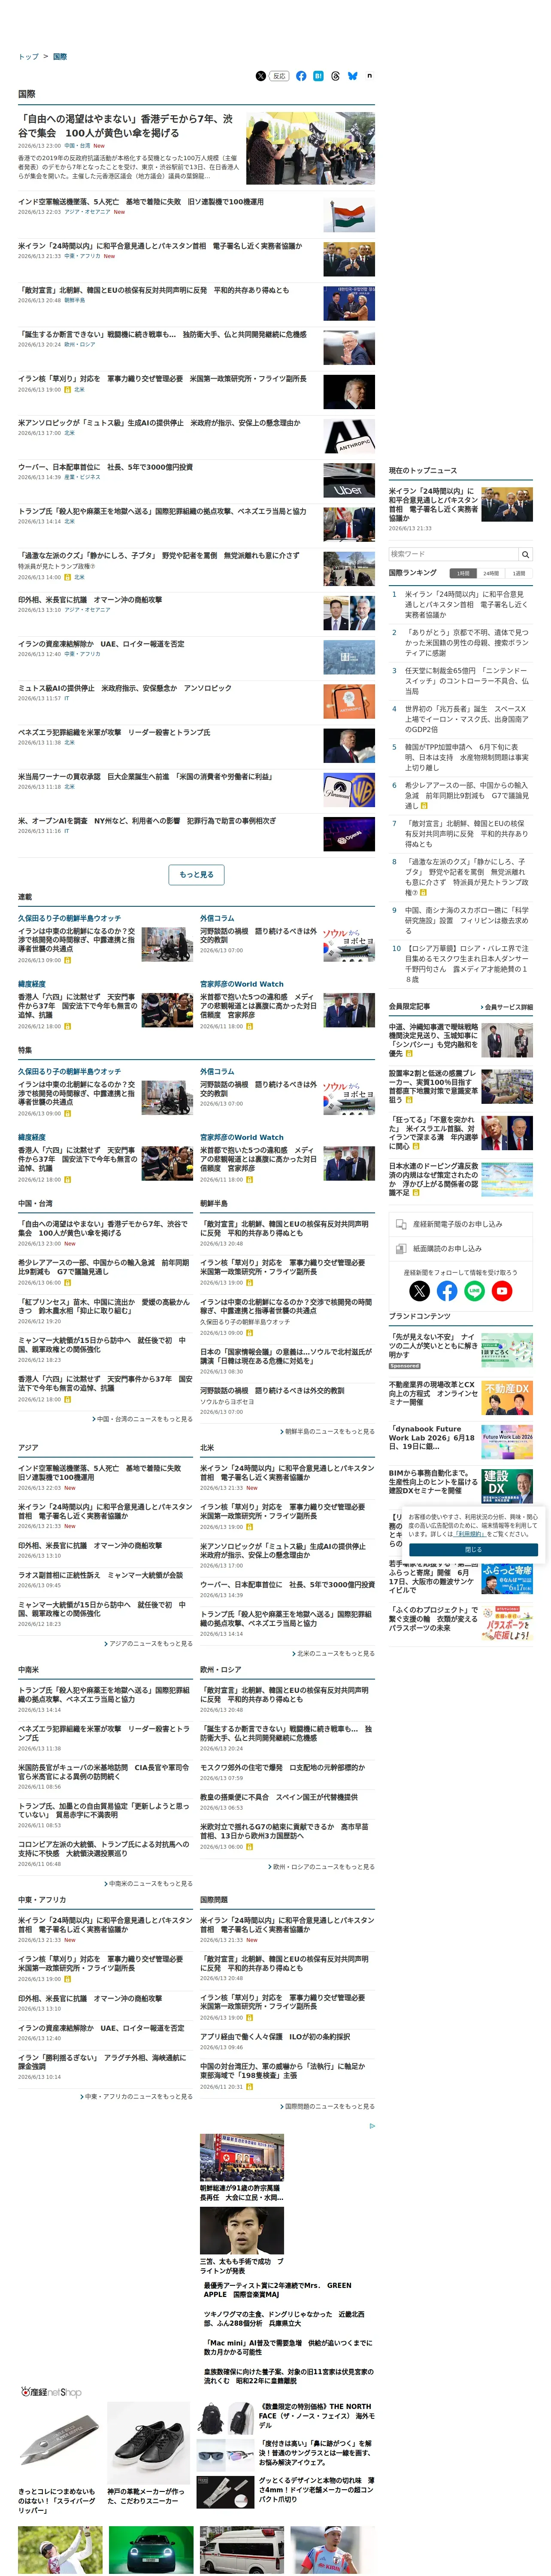Open the 産経netShop logo
The image size is (551, 2576).
click(x=51, y=2392)
